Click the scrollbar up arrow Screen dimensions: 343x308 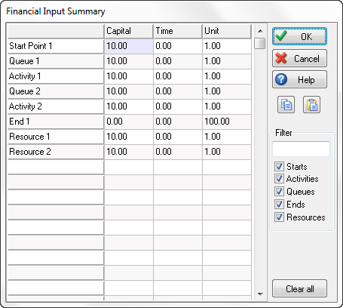pyautogui.click(x=260, y=31)
